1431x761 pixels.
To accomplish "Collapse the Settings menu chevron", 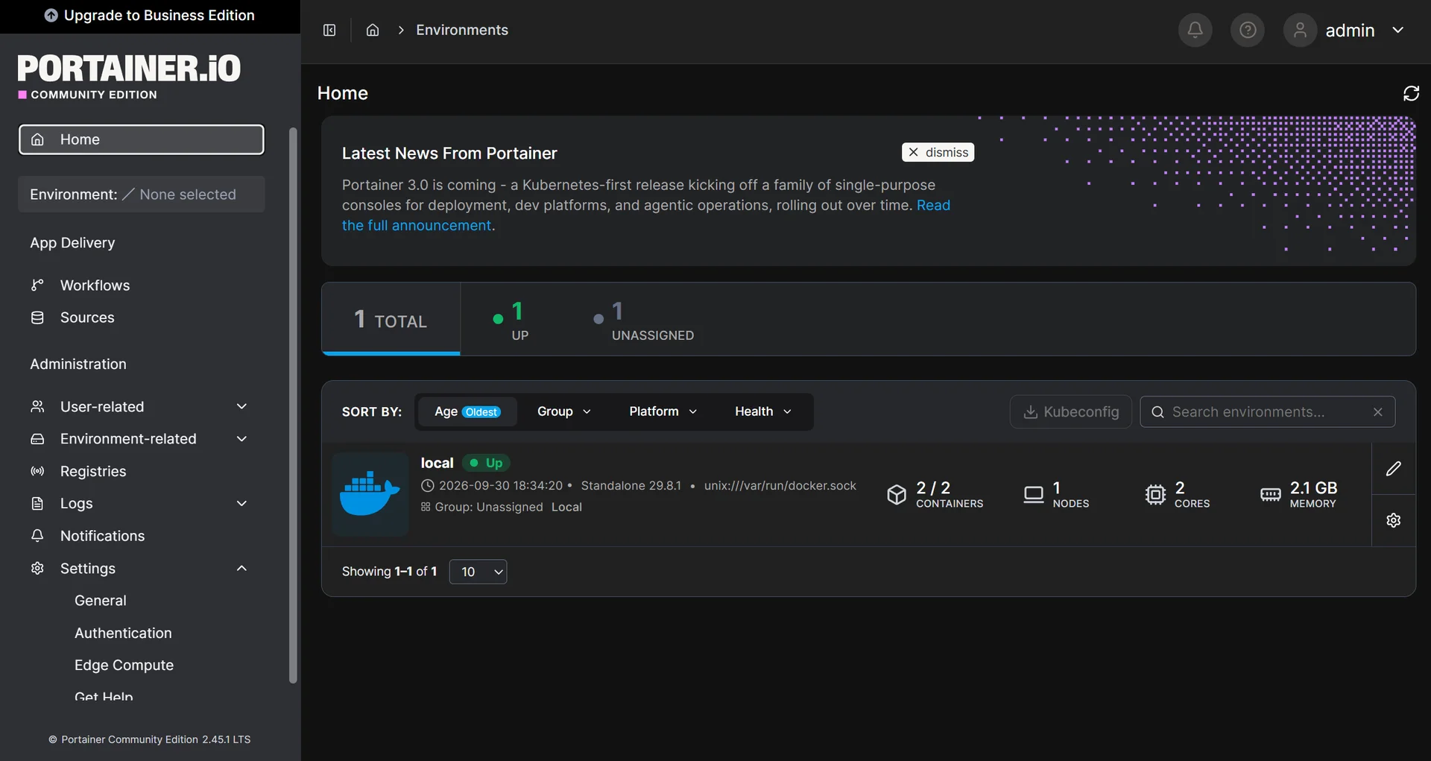I will tap(241, 568).
